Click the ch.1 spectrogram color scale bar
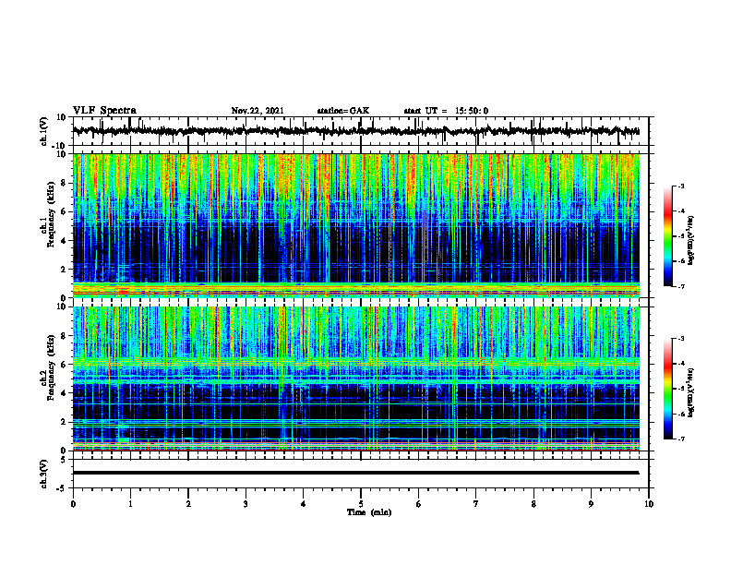This screenshot has width=731, height=565. (x=668, y=236)
